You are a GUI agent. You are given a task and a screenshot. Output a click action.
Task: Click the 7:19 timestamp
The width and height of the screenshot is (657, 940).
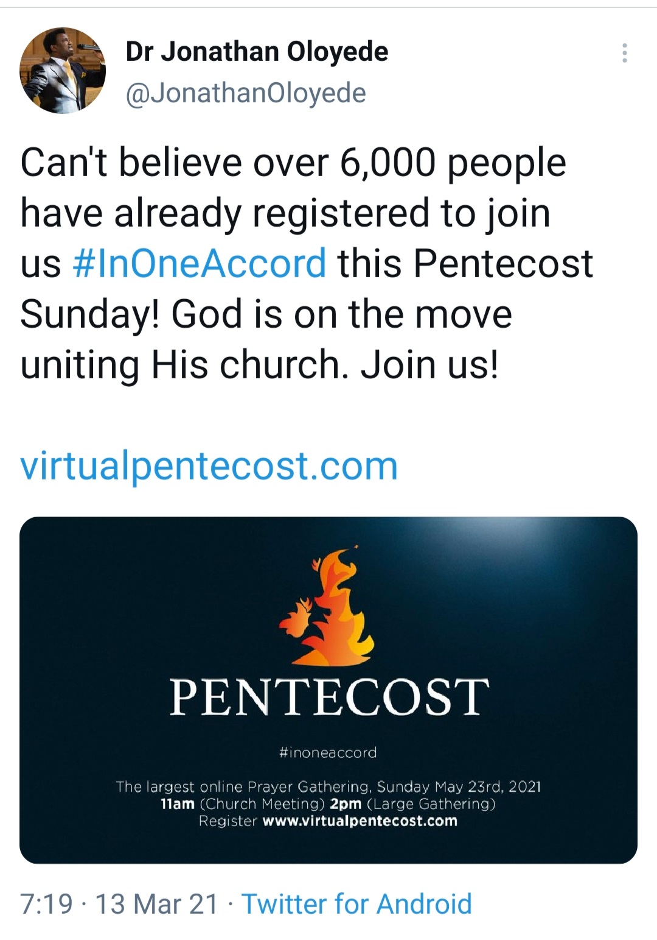(46, 904)
